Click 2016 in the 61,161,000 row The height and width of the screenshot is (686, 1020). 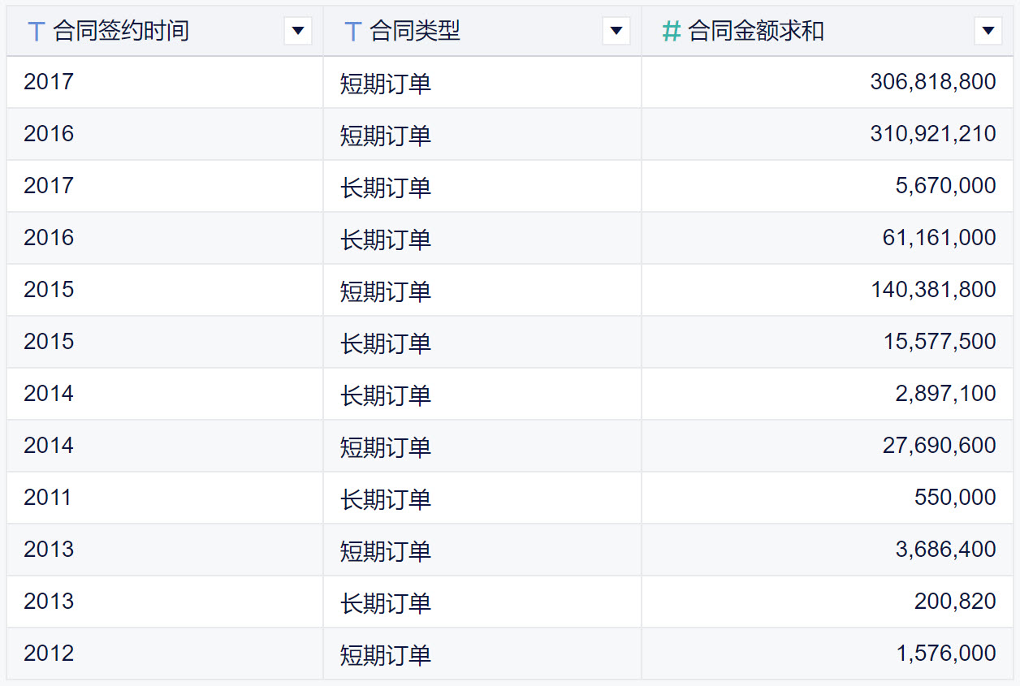pos(49,238)
